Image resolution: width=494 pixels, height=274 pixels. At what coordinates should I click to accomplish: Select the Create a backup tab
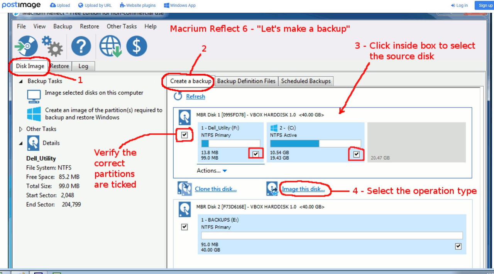pyautogui.click(x=191, y=81)
